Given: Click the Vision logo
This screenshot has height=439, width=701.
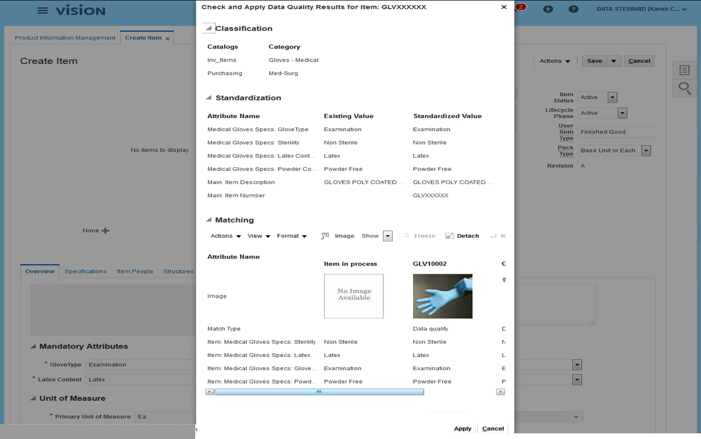Looking at the screenshot, I should click(80, 11).
